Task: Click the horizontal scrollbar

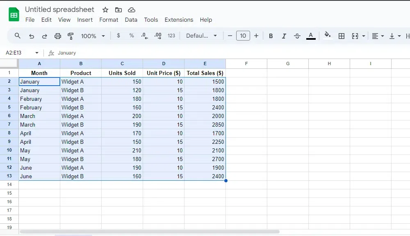Action: (x=150, y=231)
